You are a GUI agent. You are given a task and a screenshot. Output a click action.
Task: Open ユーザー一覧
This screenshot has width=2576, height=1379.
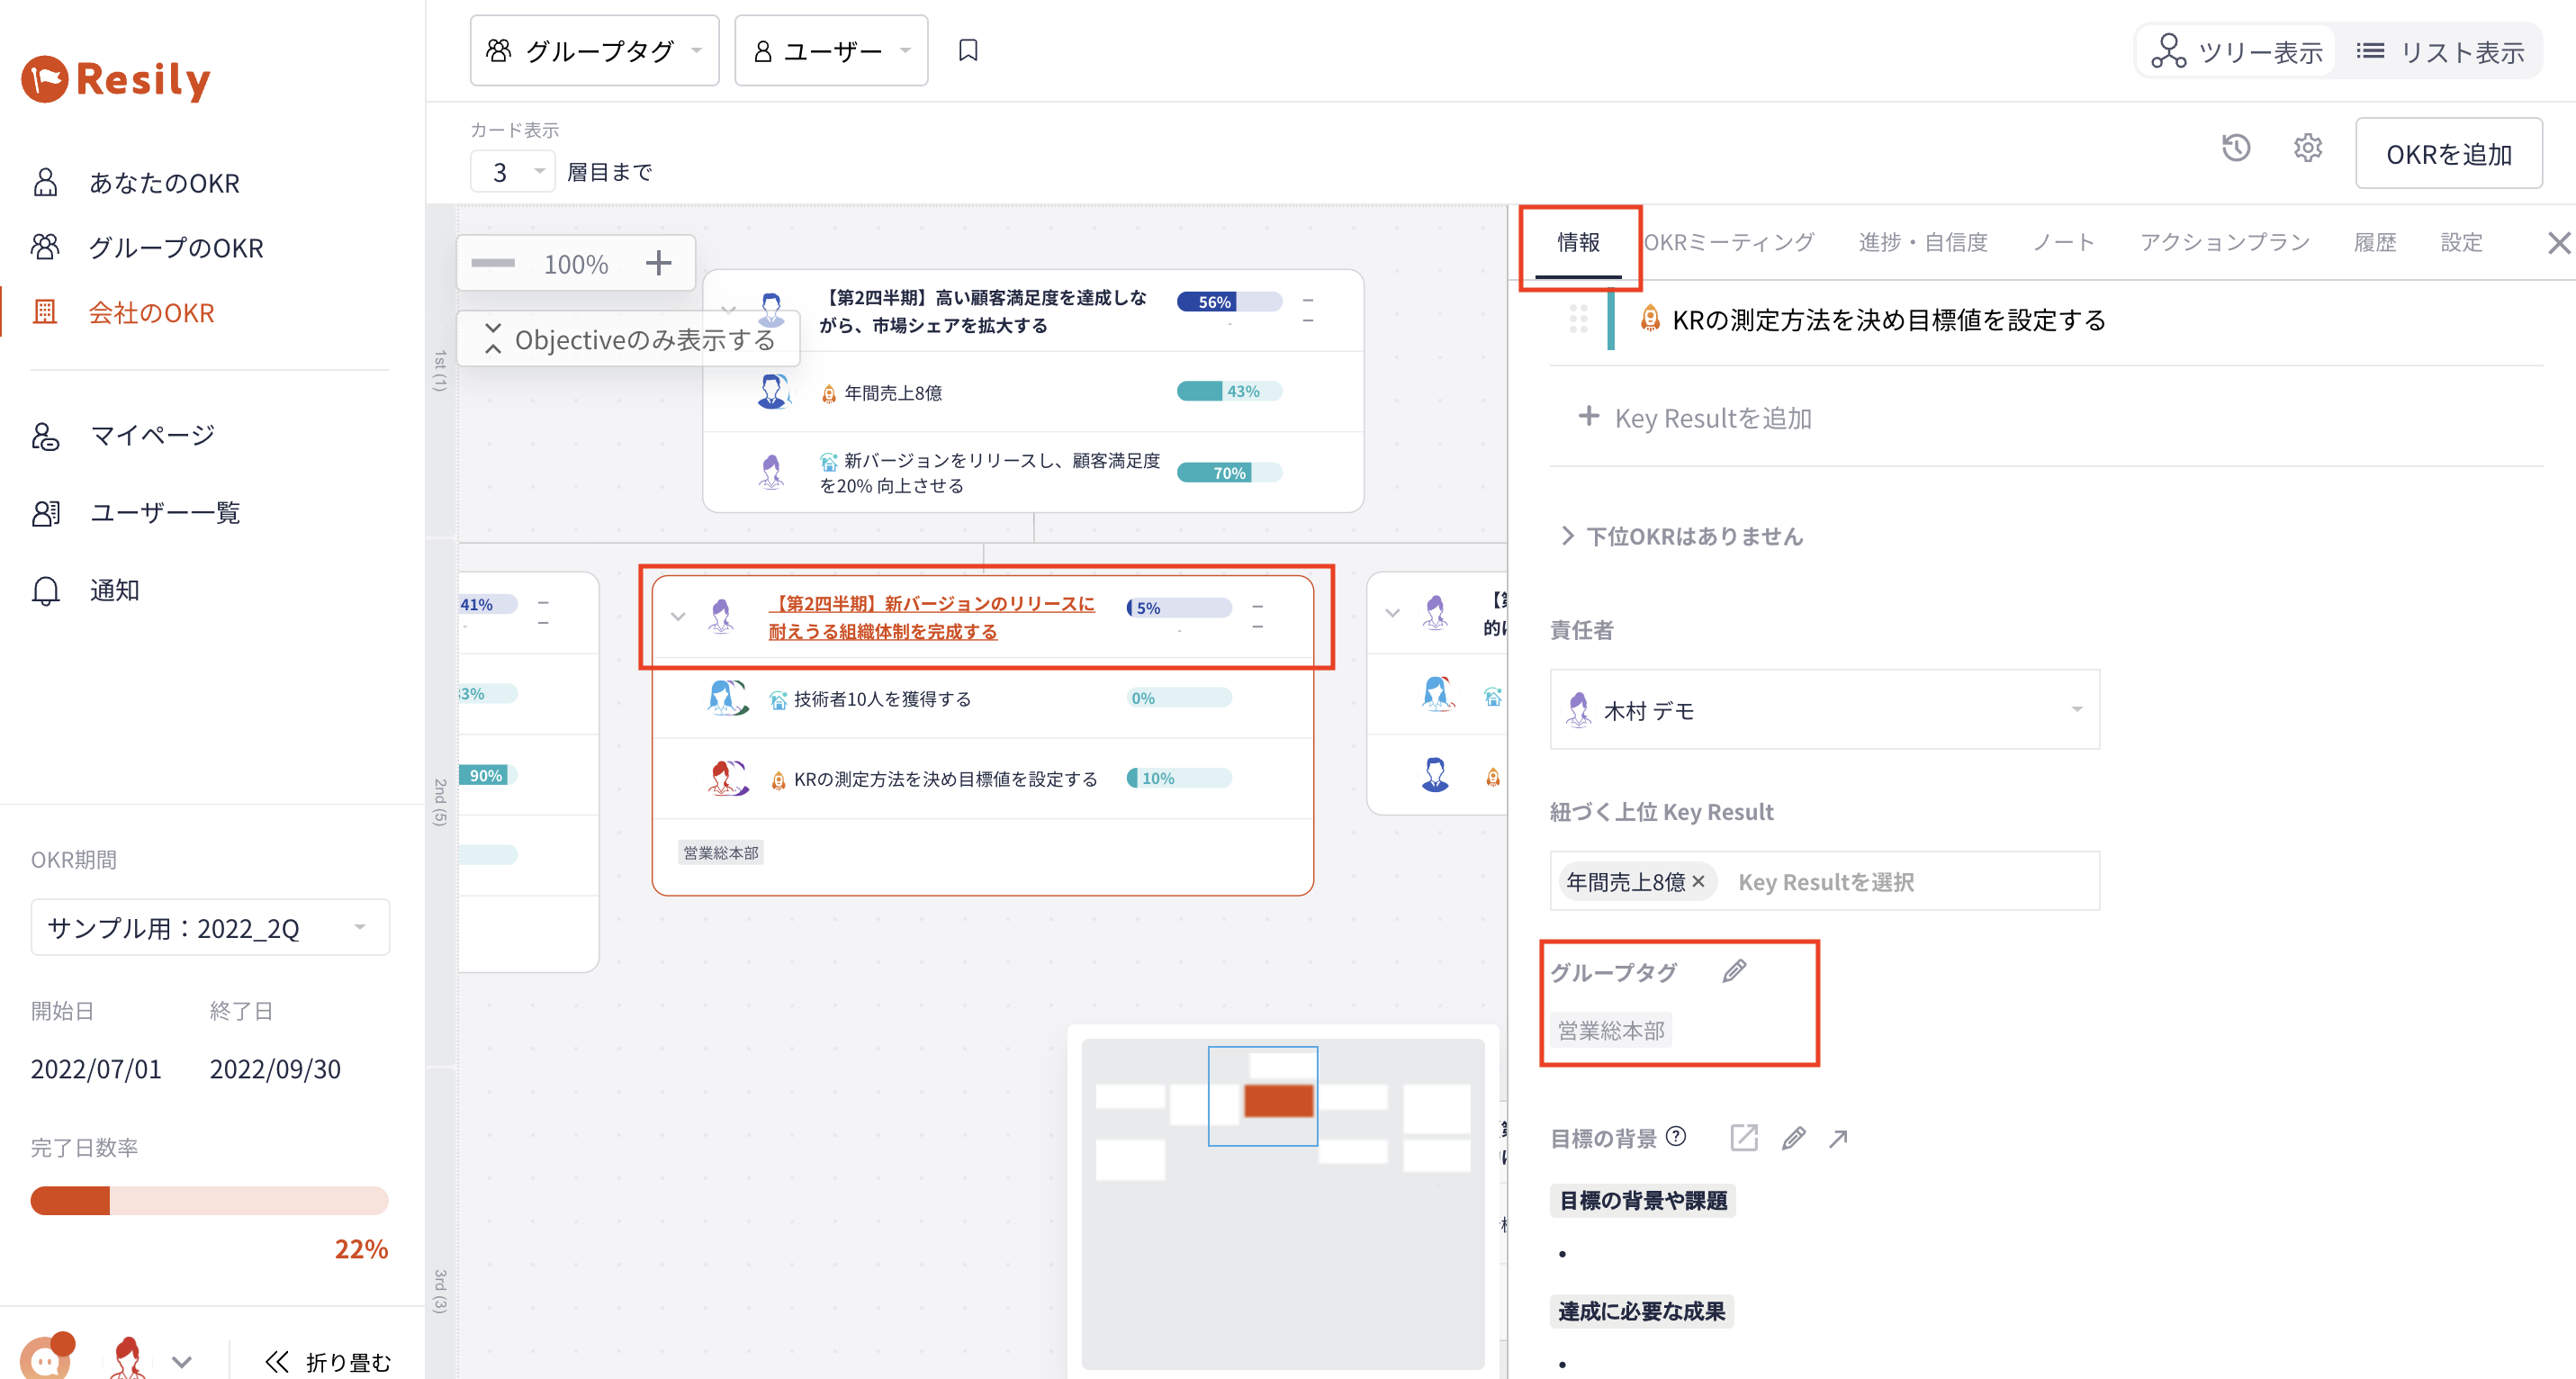165,513
